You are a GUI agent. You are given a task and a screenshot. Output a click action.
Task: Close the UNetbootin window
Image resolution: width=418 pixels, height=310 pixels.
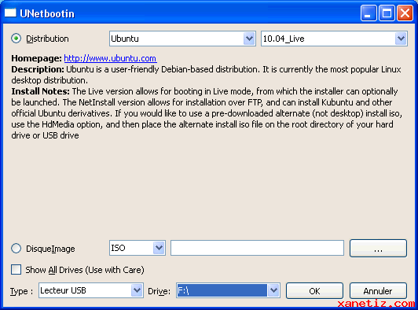tap(405, 13)
